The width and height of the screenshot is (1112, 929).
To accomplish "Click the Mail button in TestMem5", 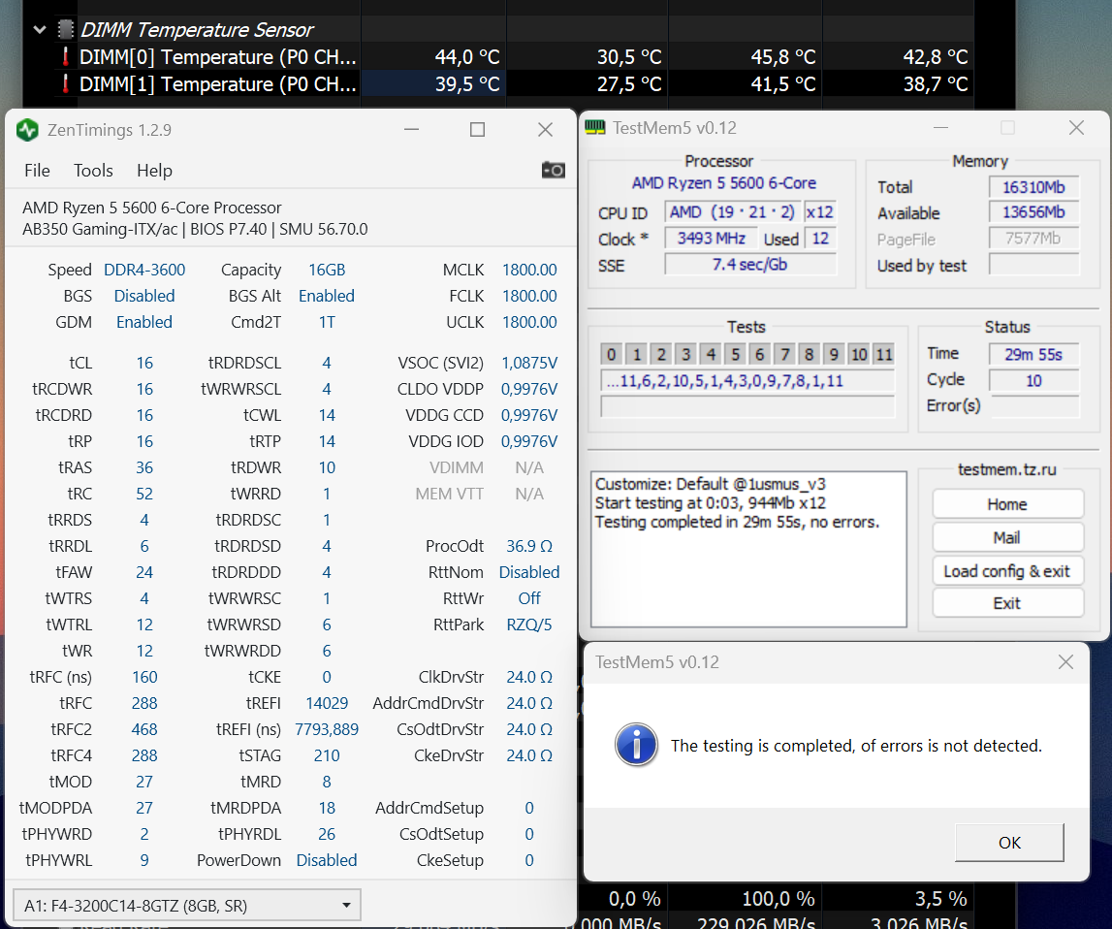I will click(1007, 537).
